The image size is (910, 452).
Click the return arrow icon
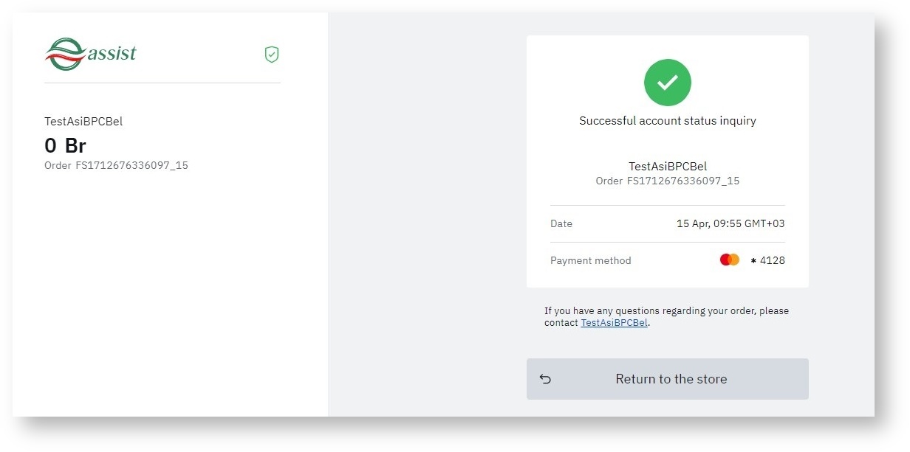[545, 379]
